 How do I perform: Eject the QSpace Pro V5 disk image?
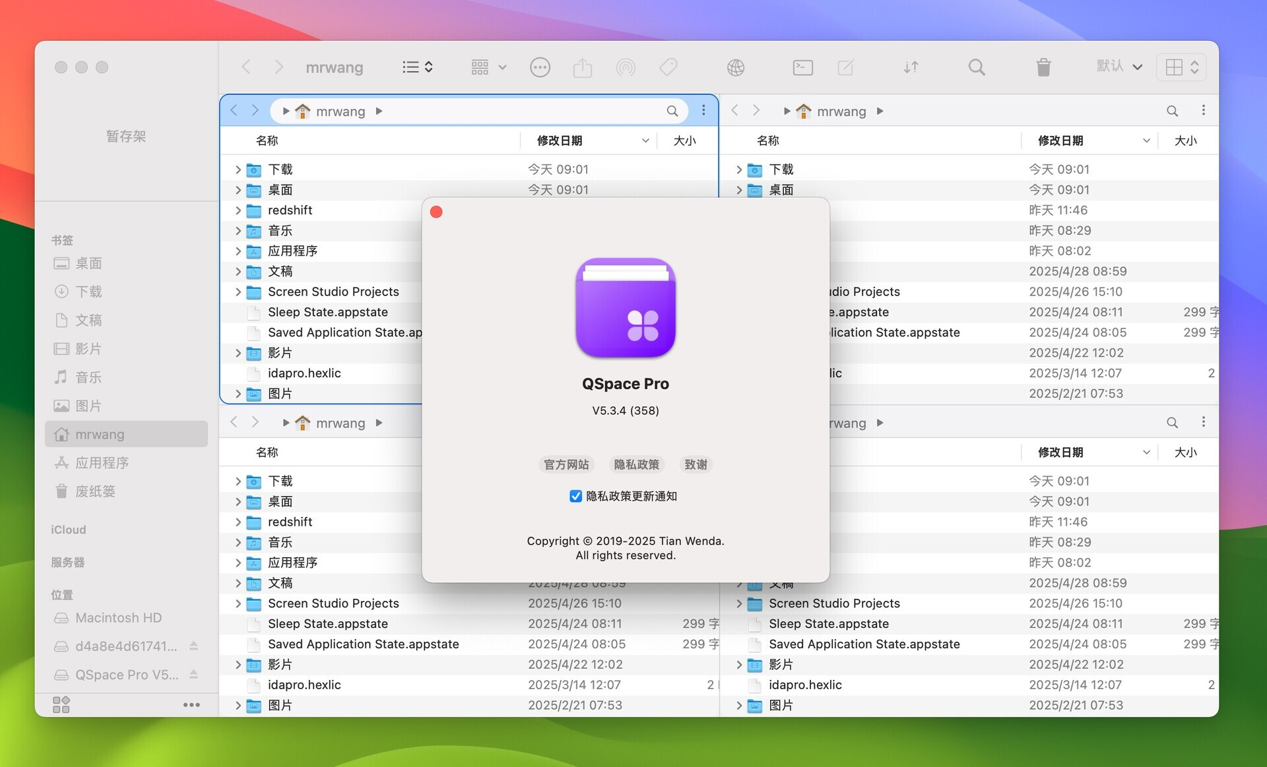[x=193, y=675]
